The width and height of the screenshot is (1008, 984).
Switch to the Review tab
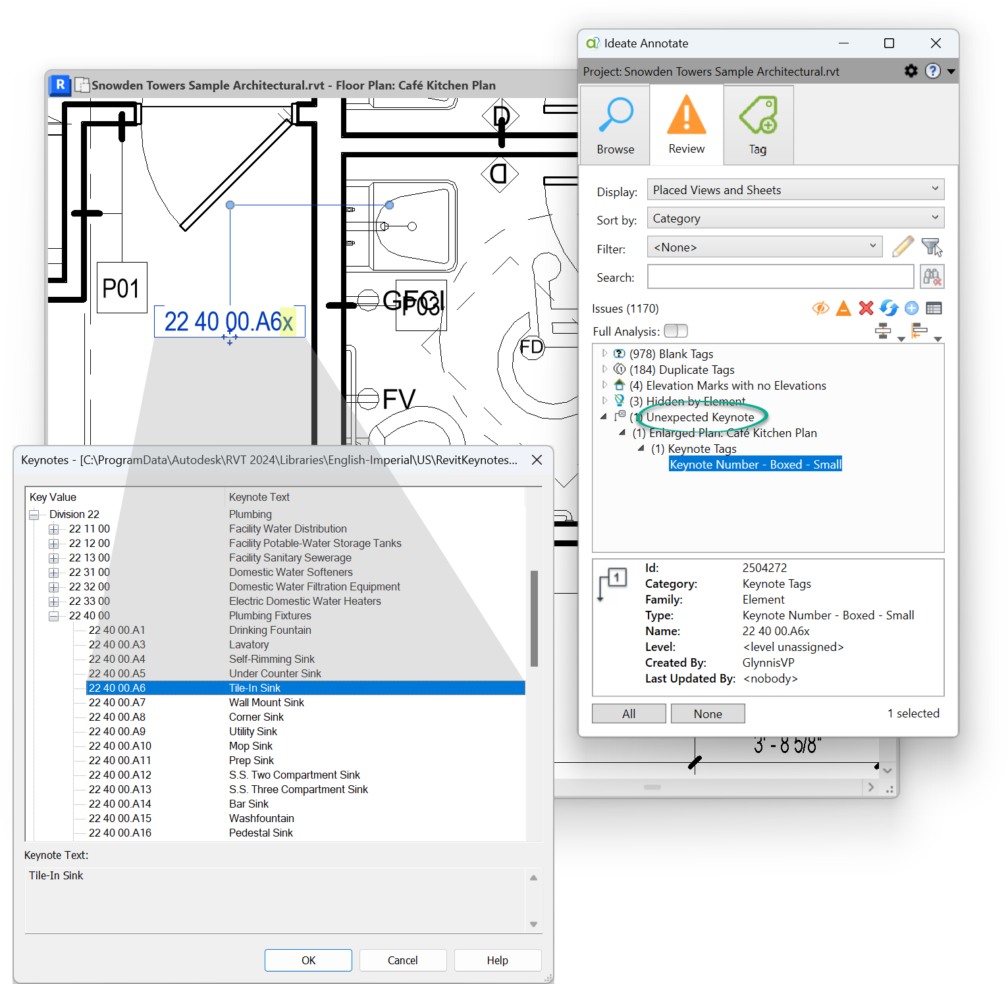tap(686, 125)
